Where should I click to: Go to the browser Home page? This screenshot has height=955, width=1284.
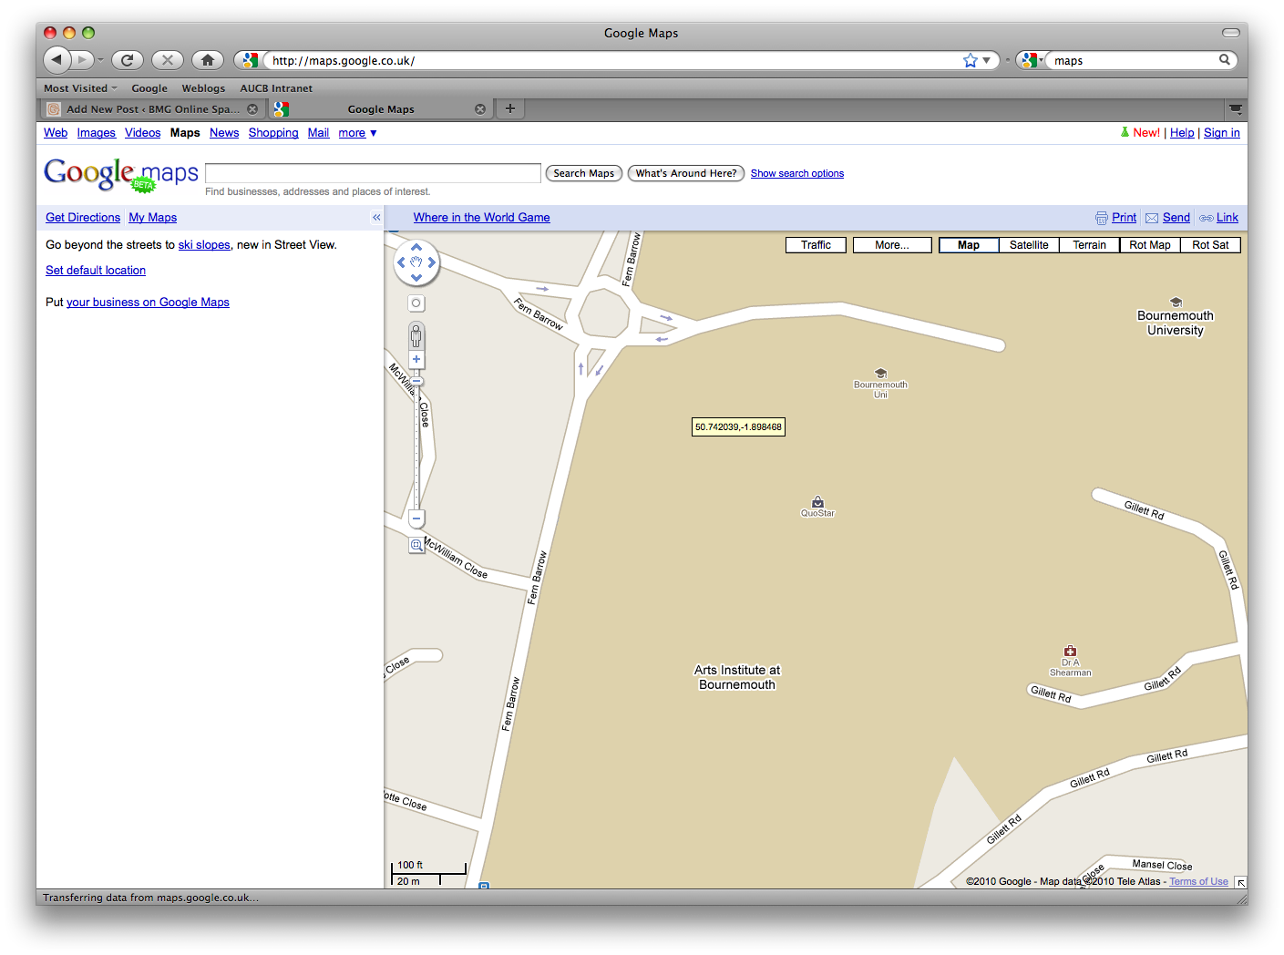(208, 60)
